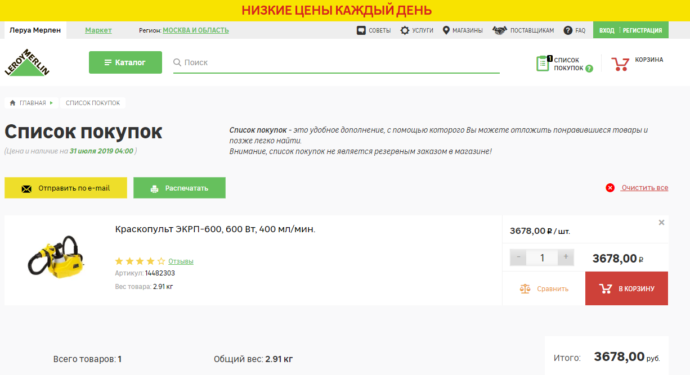Open the Корзина cart icon in header
690x375 pixels.
pos(620,64)
